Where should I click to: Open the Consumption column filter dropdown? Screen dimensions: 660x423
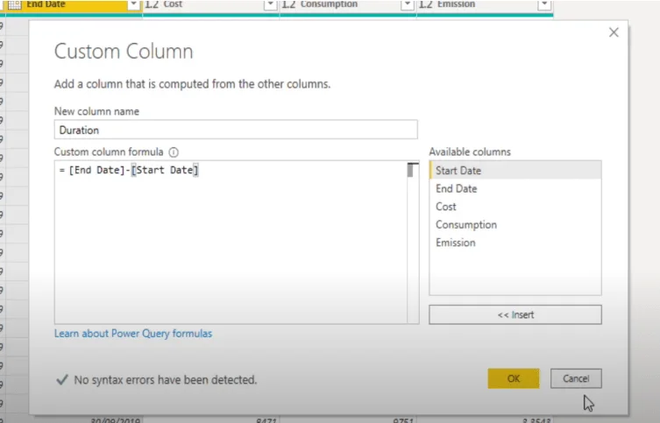407,4
